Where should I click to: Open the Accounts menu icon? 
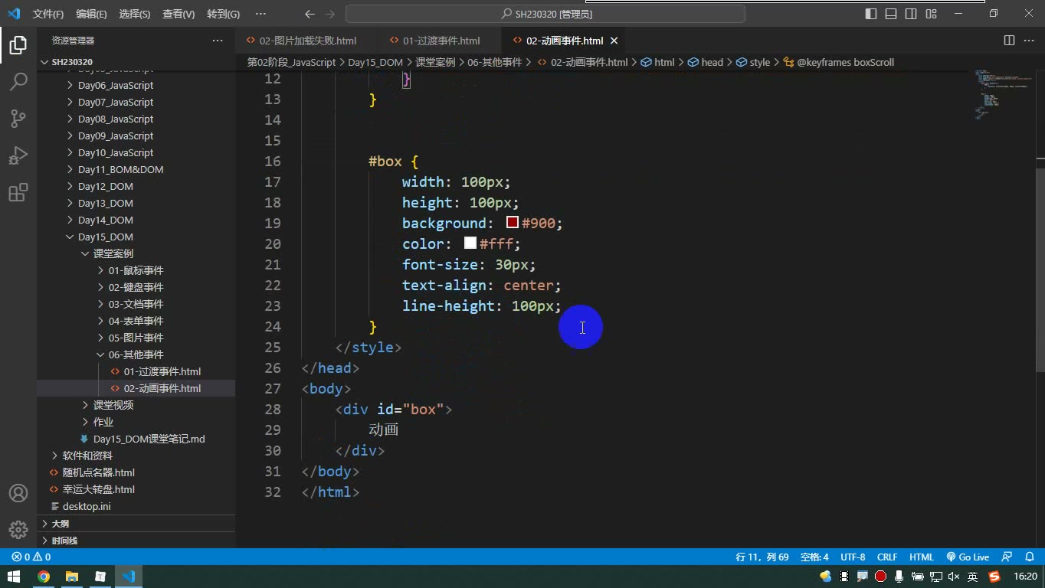point(18,493)
